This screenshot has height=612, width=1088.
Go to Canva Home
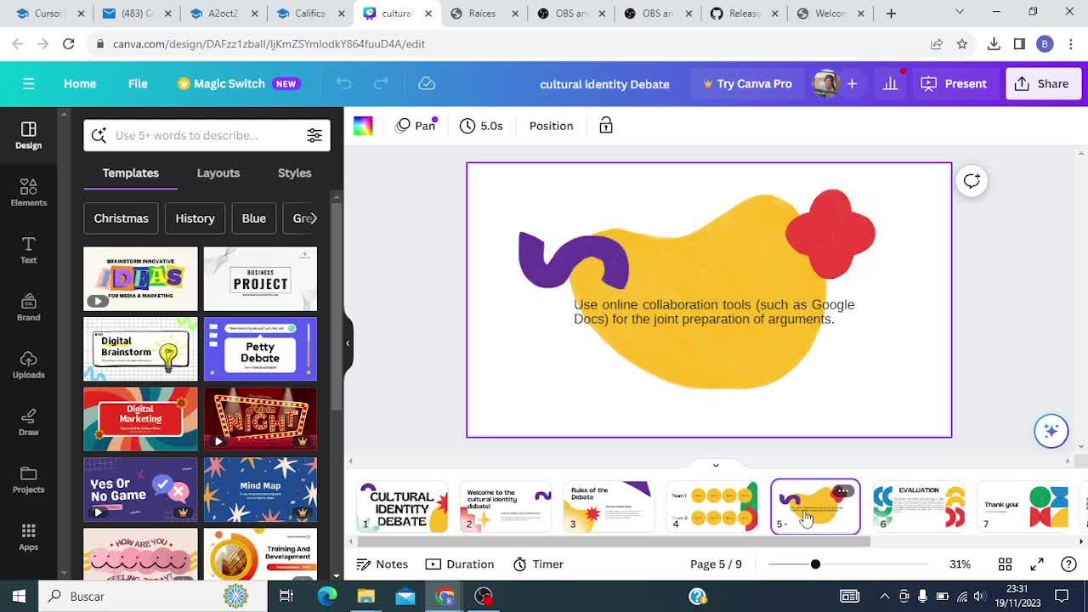tap(80, 83)
